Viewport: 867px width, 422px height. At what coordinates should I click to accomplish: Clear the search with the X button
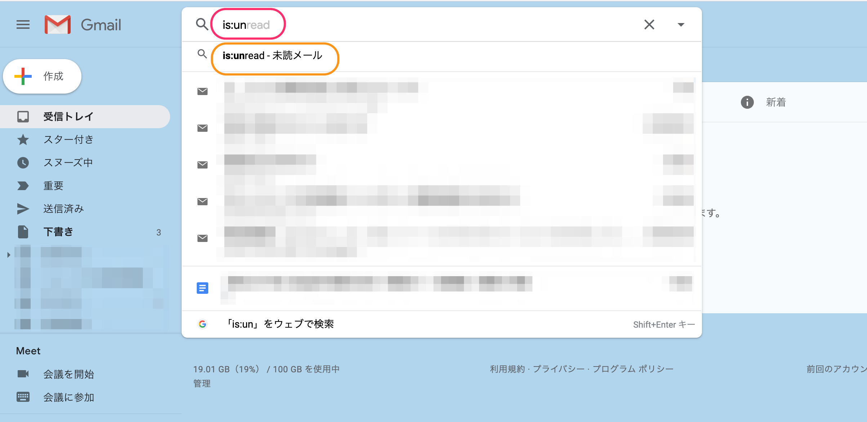point(649,24)
